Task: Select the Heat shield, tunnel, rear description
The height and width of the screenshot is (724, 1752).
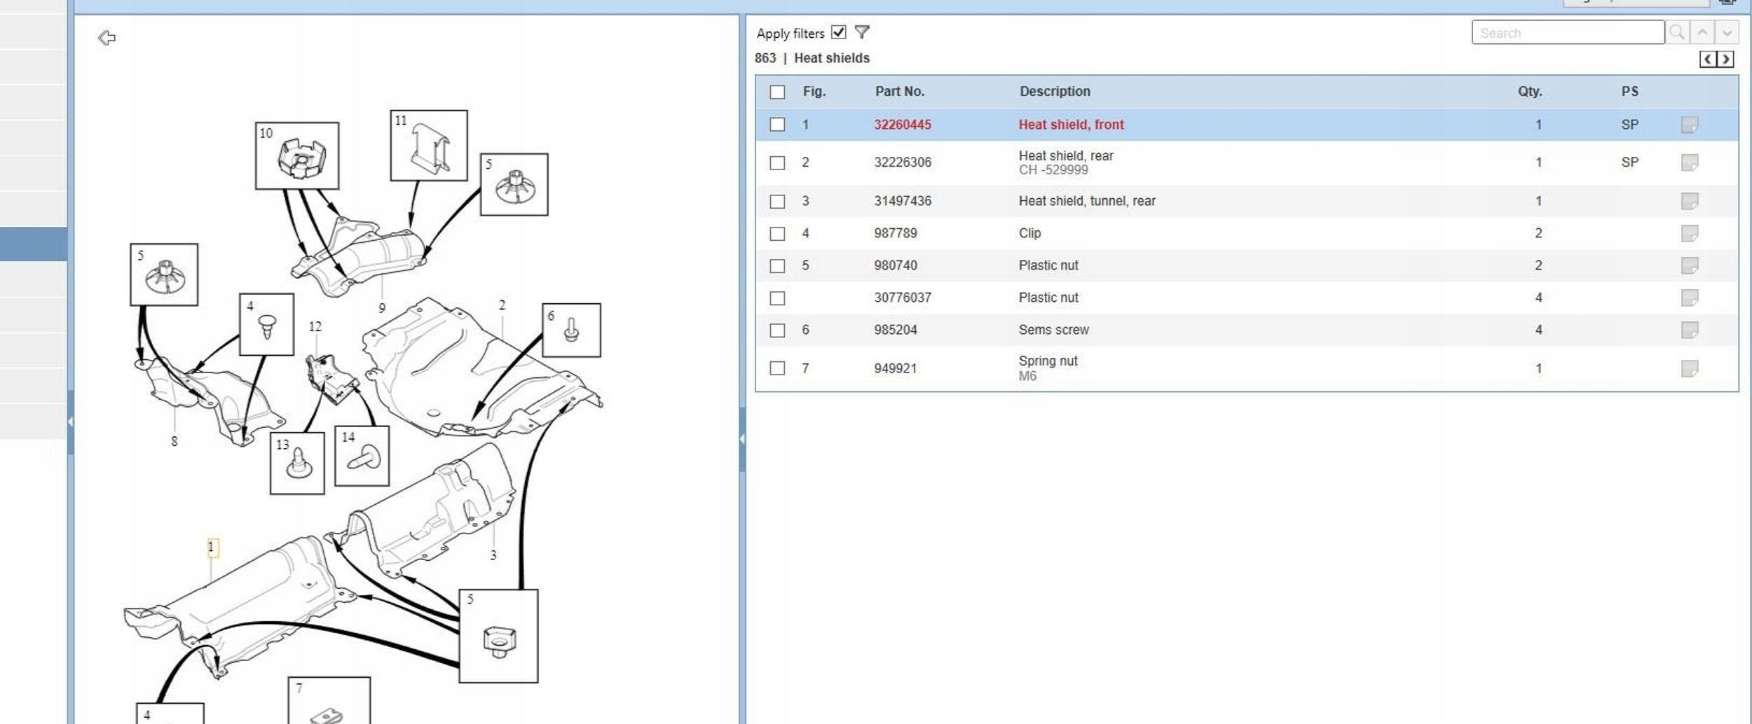Action: [1087, 201]
